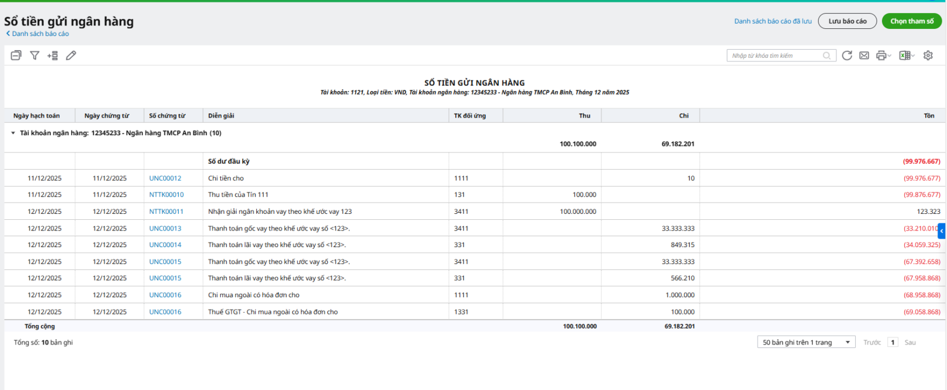Open the filter funnel tool
947x390 pixels.
(x=35, y=56)
